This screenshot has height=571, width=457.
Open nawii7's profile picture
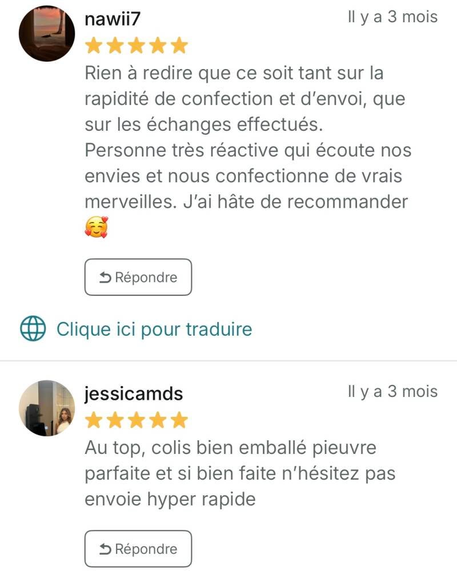tap(47, 34)
